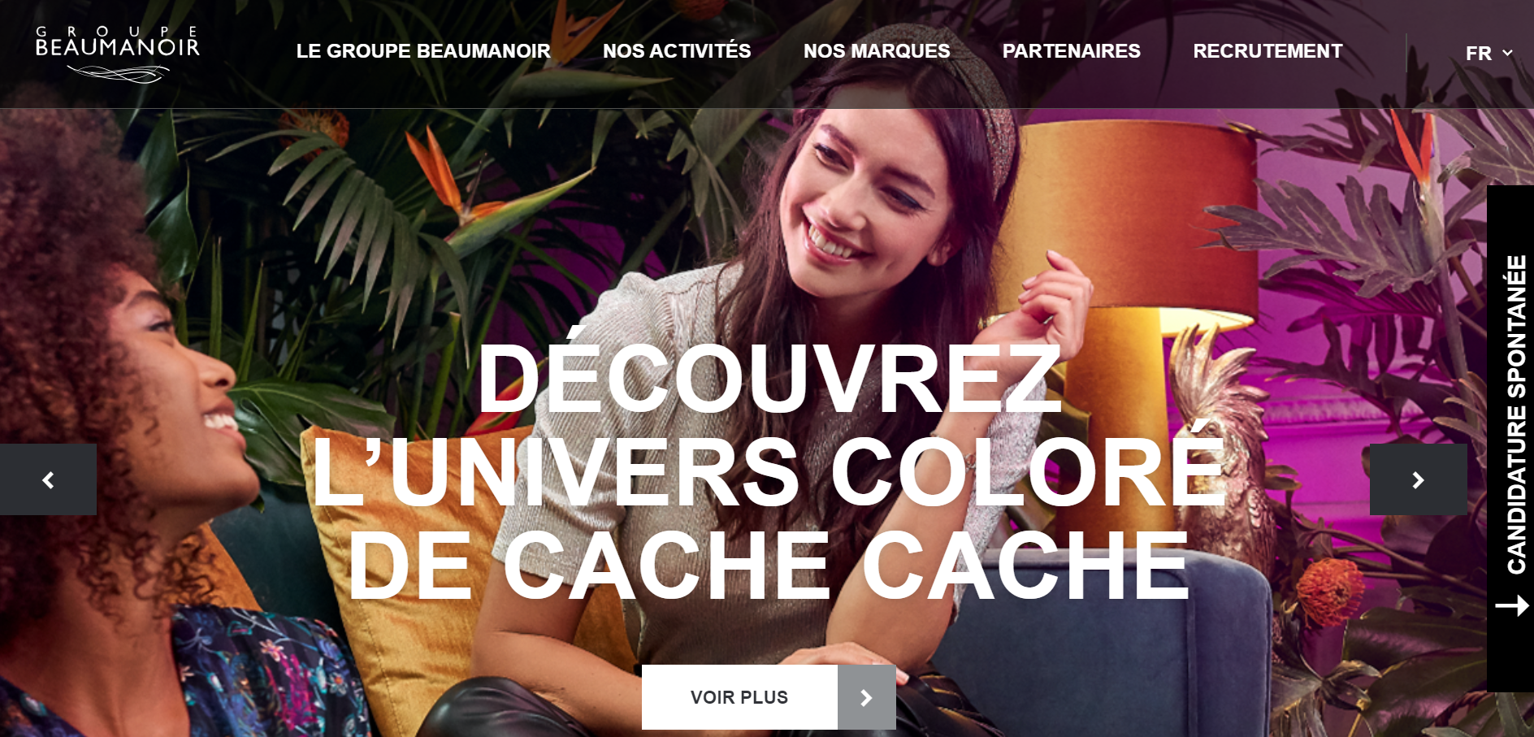Expand the chevron next to FR
The width and height of the screenshot is (1534, 737).
(1507, 54)
